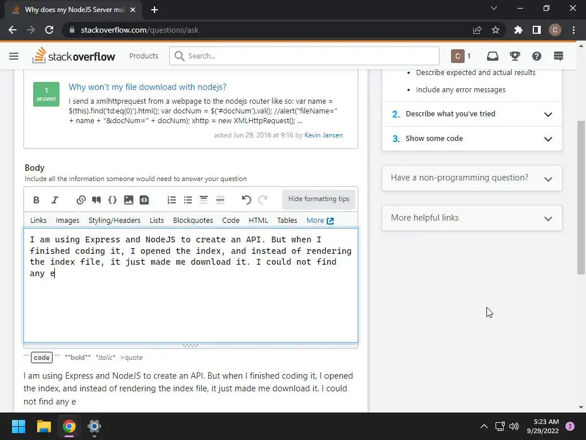Viewport: 586px width, 440px height.
Task: Undo last edit in body editor
Action: pyautogui.click(x=246, y=200)
